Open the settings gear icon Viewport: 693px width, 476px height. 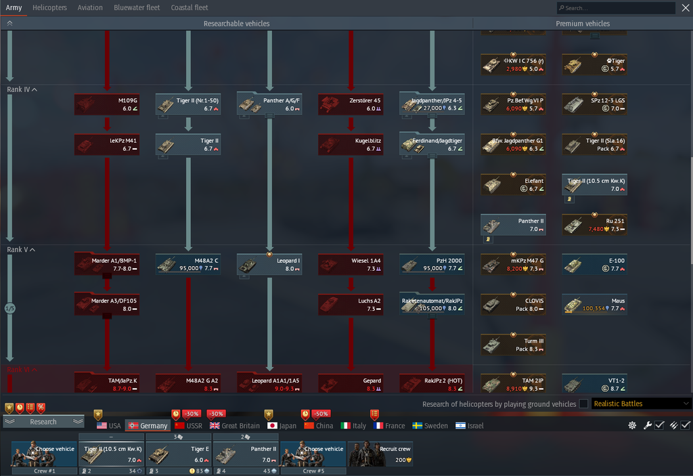point(632,425)
